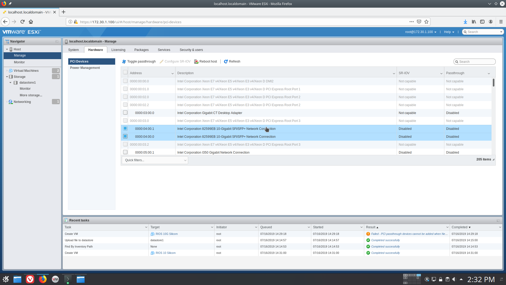Check the 0000:05:00.1 I350 row checkbox
This screenshot has height=285, width=506.
125,152
